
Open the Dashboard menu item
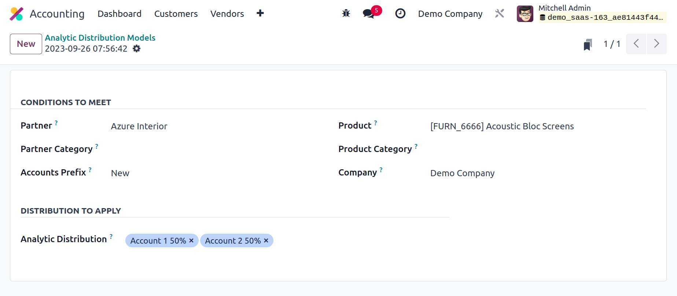tap(119, 14)
